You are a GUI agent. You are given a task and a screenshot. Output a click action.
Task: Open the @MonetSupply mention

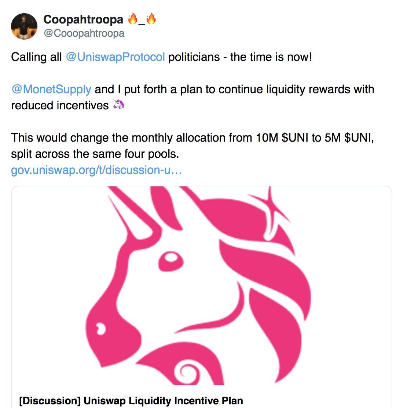51,89
